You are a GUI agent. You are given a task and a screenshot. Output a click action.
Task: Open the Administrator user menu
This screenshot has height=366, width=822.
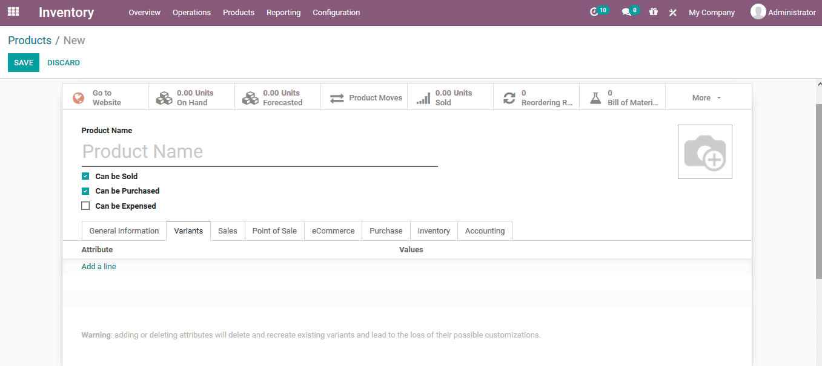click(x=784, y=12)
